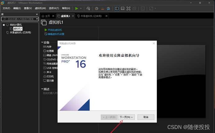Toggle the library sidebar view icon

pyautogui.click(x=117, y=8)
